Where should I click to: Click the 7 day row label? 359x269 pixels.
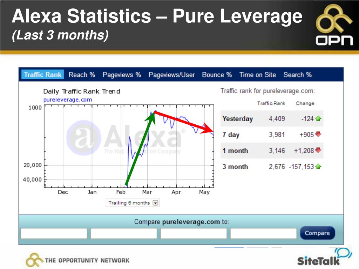point(231,135)
